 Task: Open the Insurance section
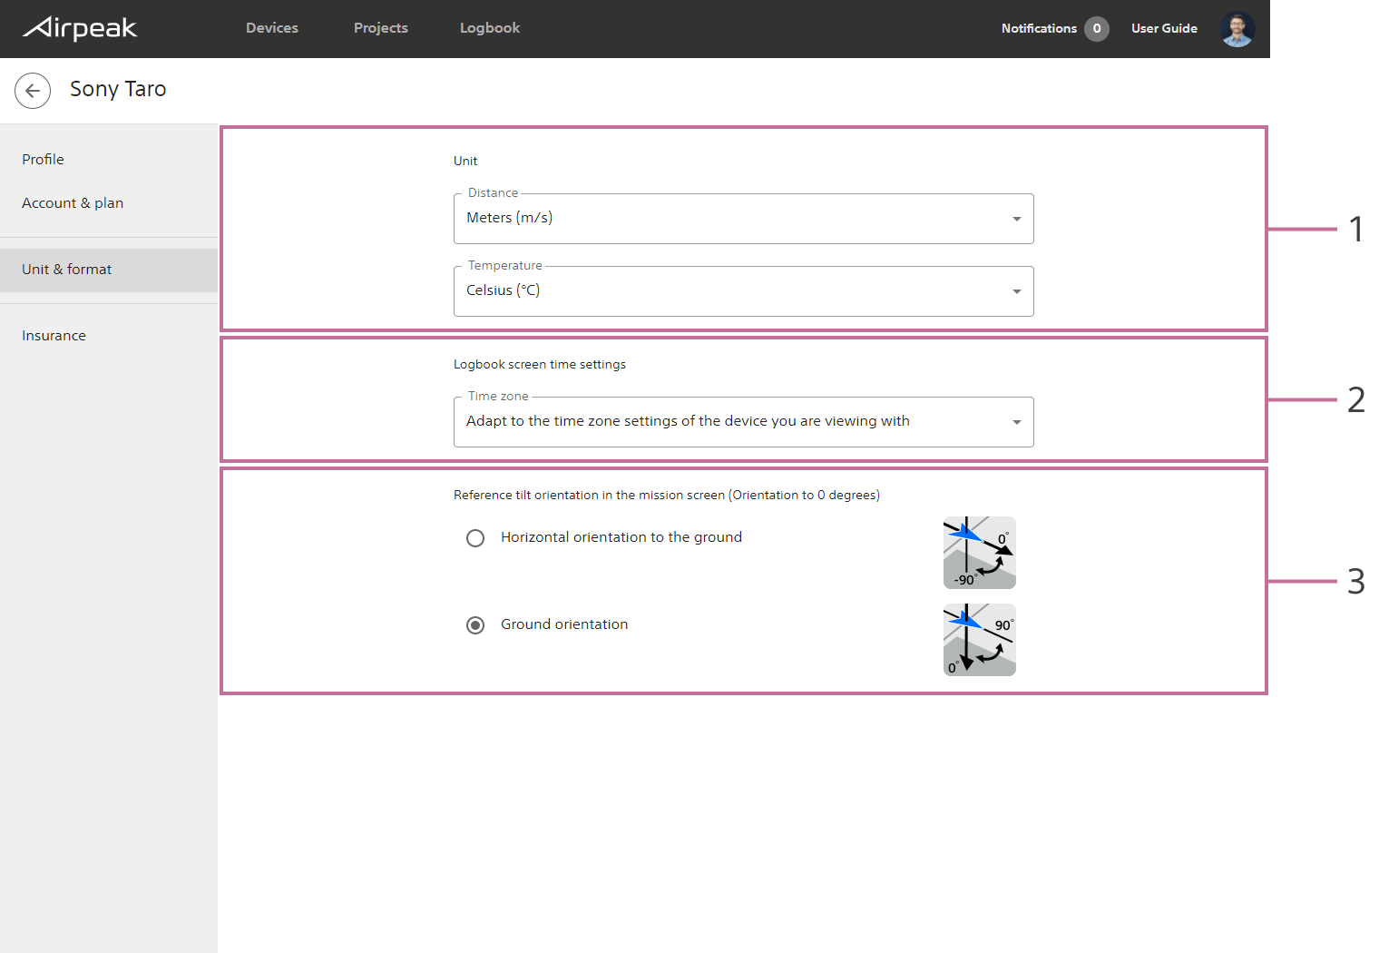(109, 336)
